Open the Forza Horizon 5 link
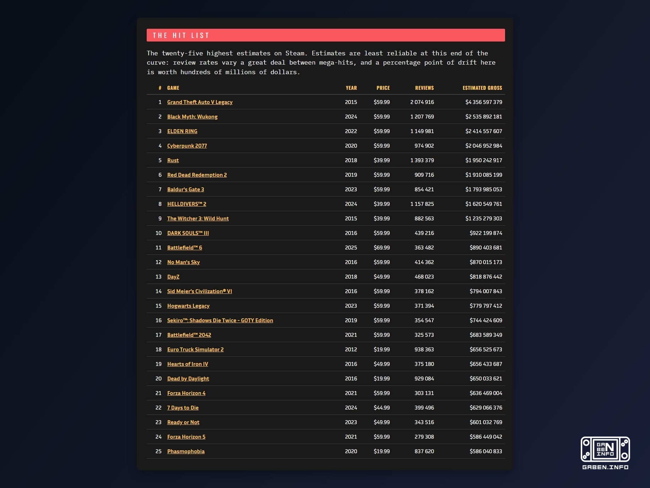Image resolution: width=650 pixels, height=488 pixels. pyautogui.click(x=186, y=437)
